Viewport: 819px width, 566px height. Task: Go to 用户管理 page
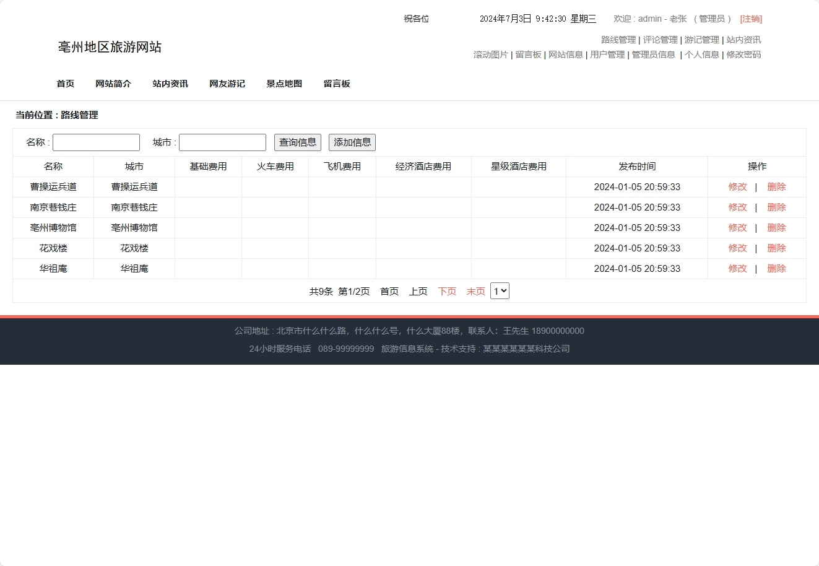(607, 55)
